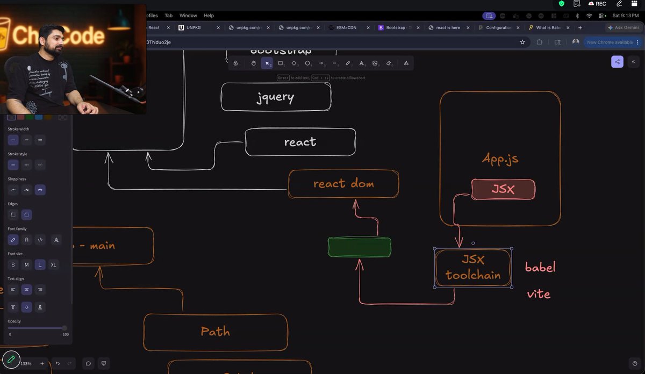Switch to the Configuration browser tab
Viewport: 645px width, 374px height.
click(x=500, y=27)
